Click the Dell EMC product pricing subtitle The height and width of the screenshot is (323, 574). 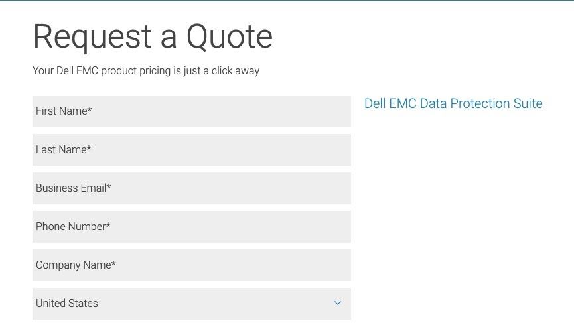(x=146, y=71)
